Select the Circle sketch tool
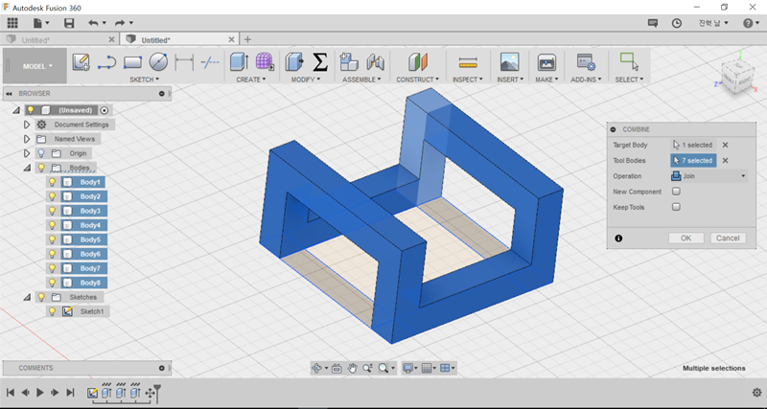The image size is (767, 409). pos(158,62)
